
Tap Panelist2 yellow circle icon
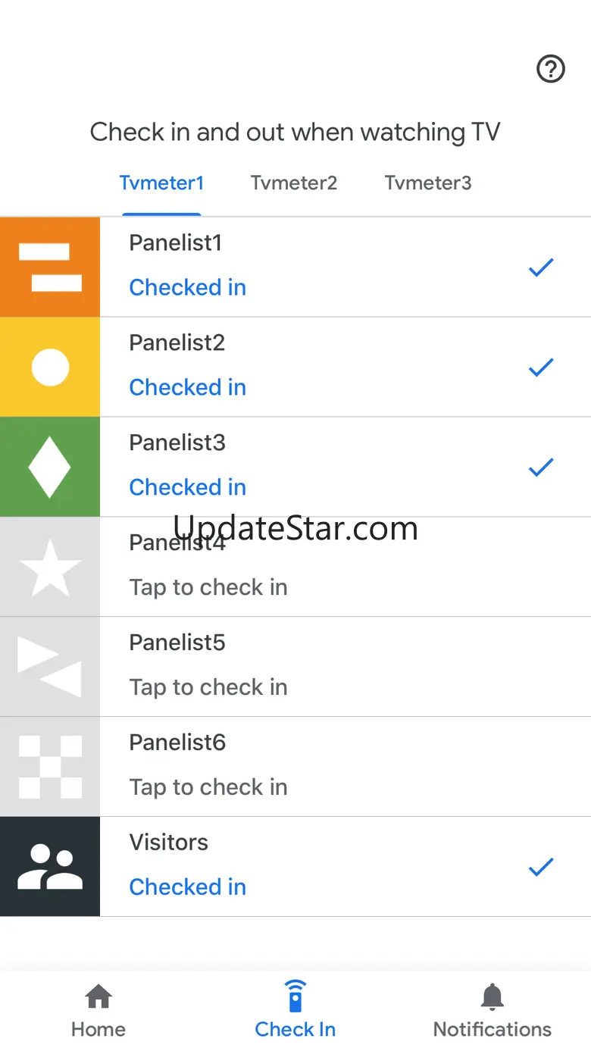pyautogui.click(x=50, y=367)
